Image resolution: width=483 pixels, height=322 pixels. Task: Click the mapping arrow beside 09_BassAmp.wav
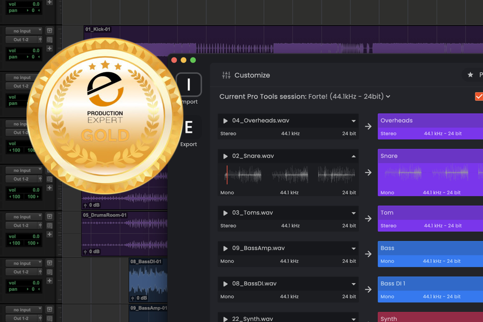pyautogui.click(x=368, y=254)
